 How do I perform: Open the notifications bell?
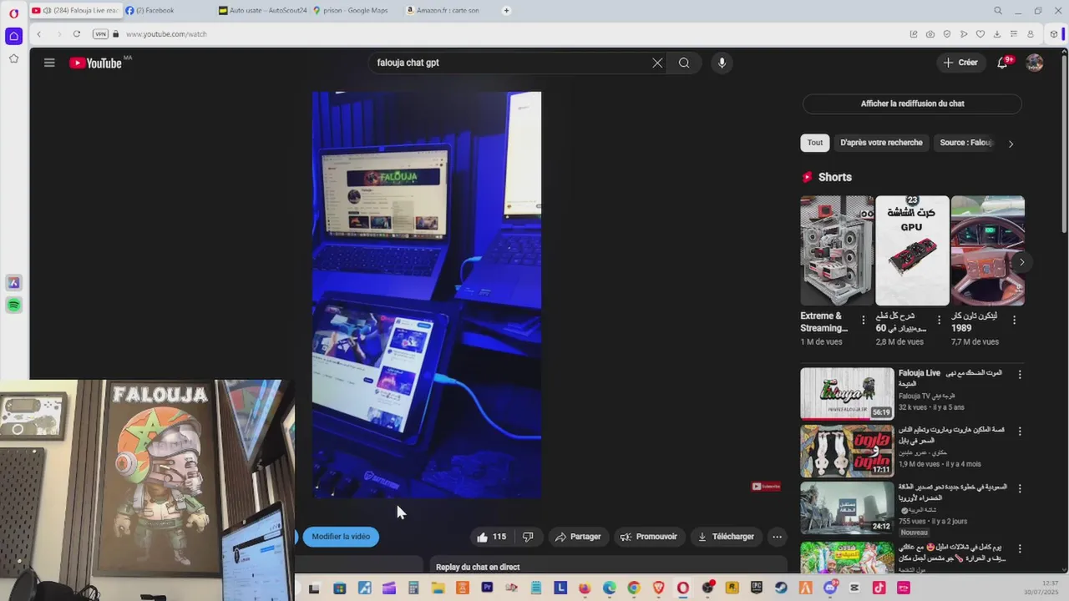coord(1003,63)
